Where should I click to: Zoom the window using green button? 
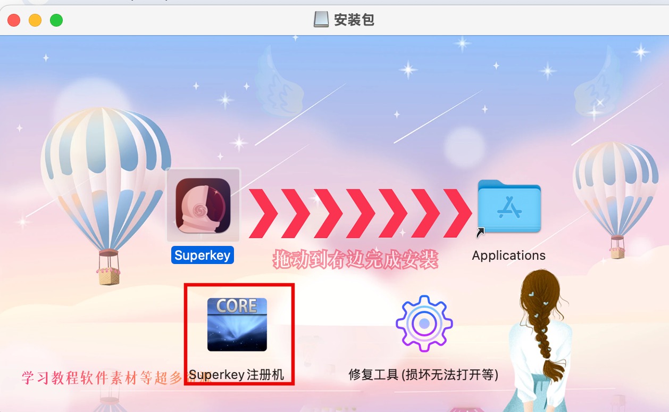[56, 20]
